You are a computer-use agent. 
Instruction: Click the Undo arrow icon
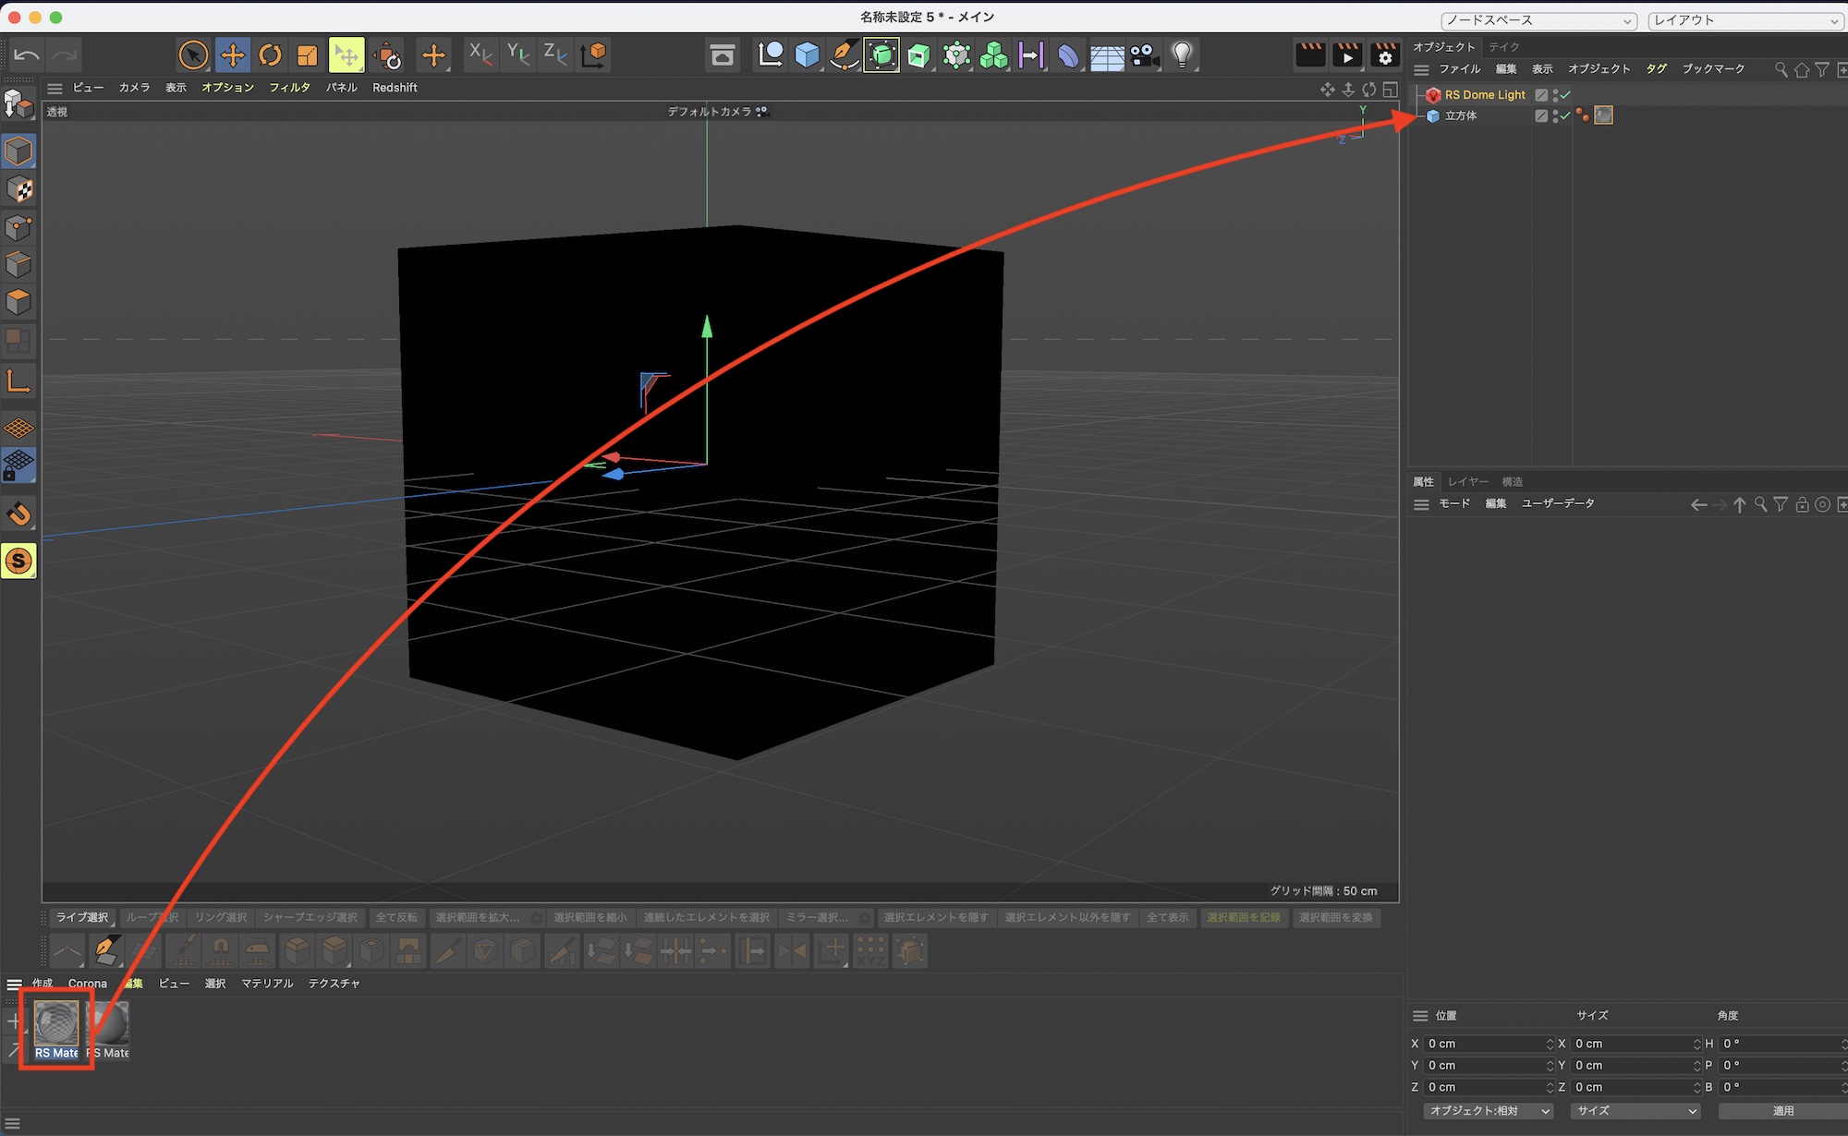coord(27,55)
